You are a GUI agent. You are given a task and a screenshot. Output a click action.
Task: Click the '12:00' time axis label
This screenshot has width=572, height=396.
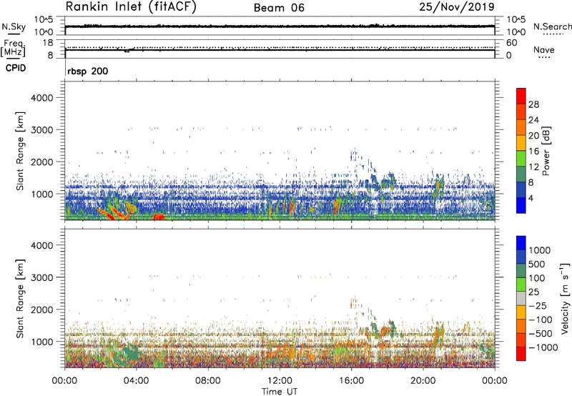[x=280, y=381]
